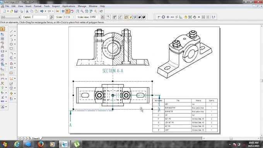Open the uTorrent taskbar icon
This screenshot has height=148, width=263.
77,144
